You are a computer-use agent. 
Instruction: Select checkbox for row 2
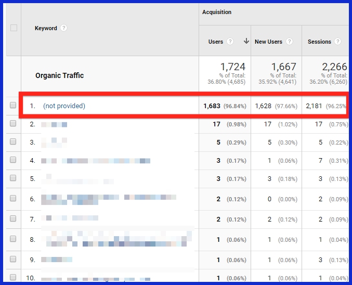tap(14, 124)
